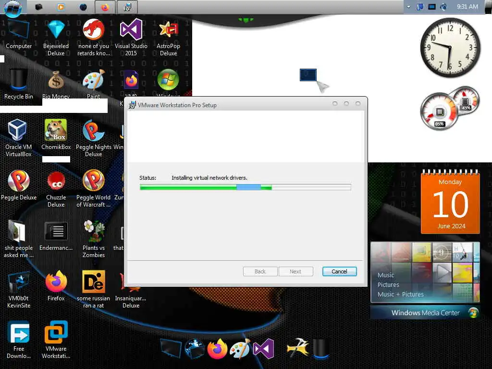
Task: Select the Free Downlo... desktop icon
Action: 19,340
